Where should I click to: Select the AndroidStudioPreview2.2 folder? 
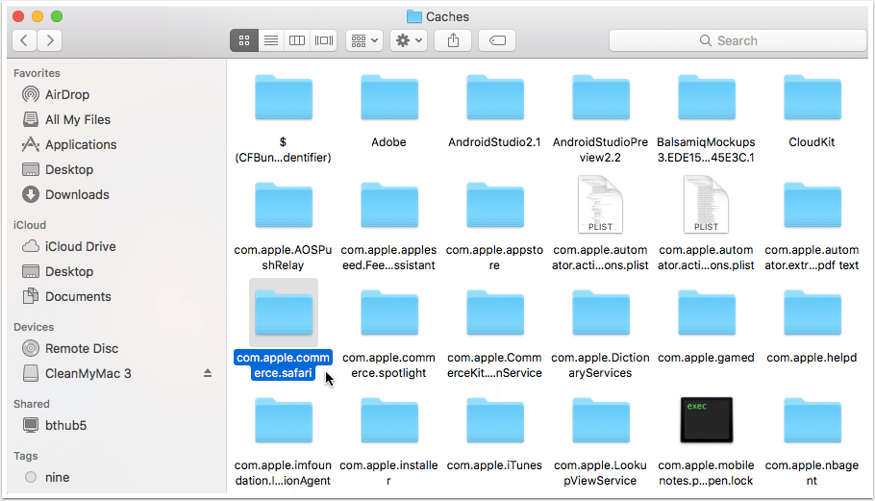[600, 98]
